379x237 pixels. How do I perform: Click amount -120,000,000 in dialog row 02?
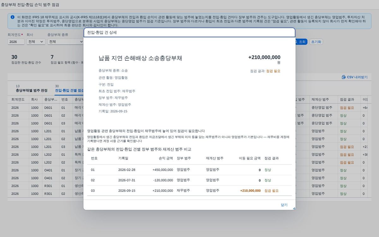(163, 180)
